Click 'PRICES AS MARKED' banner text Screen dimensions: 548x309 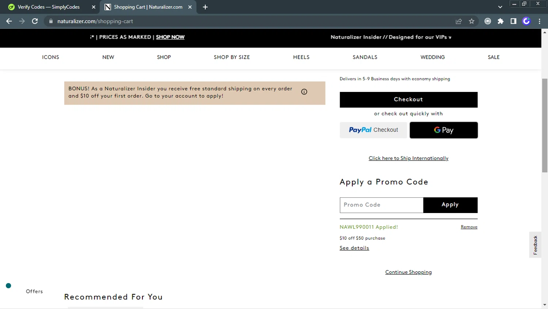(x=125, y=37)
